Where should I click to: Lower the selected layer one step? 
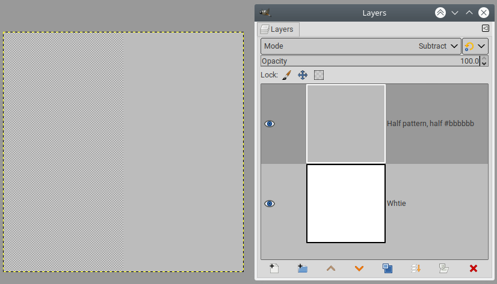(x=359, y=268)
